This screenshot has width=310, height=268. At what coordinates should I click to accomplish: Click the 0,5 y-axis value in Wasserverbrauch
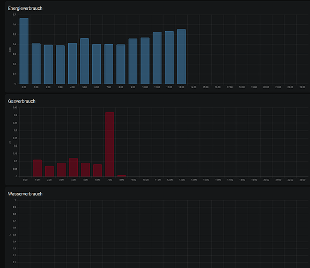[x=14, y=235]
